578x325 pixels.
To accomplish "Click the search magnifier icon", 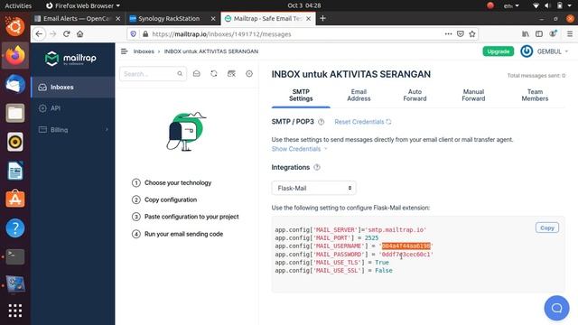I will pyautogui.click(x=180, y=74).
